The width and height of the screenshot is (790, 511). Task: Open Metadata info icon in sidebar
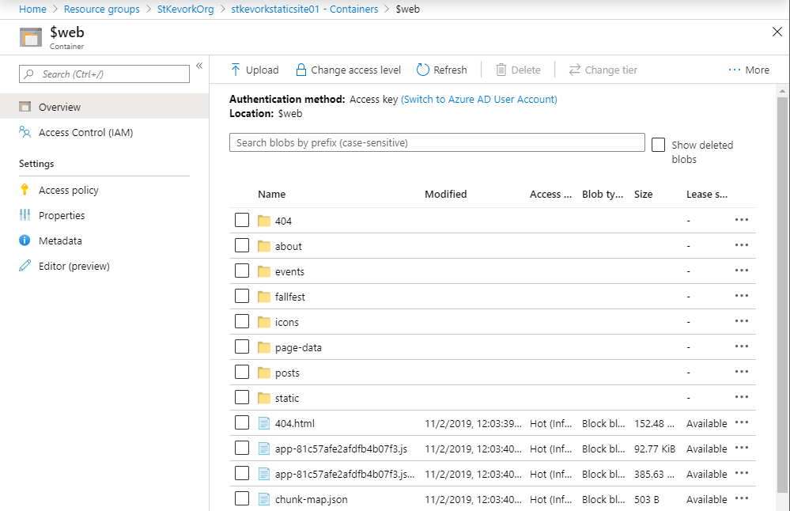[25, 240]
